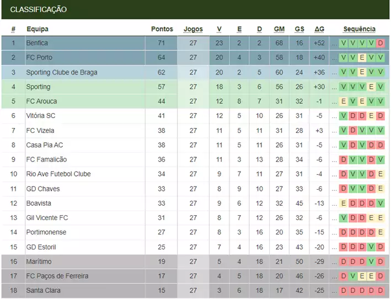Image resolution: width=391 pixels, height=299 pixels.
Task: Click Sporting's yellow E sequence badge
Action: point(371,87)
